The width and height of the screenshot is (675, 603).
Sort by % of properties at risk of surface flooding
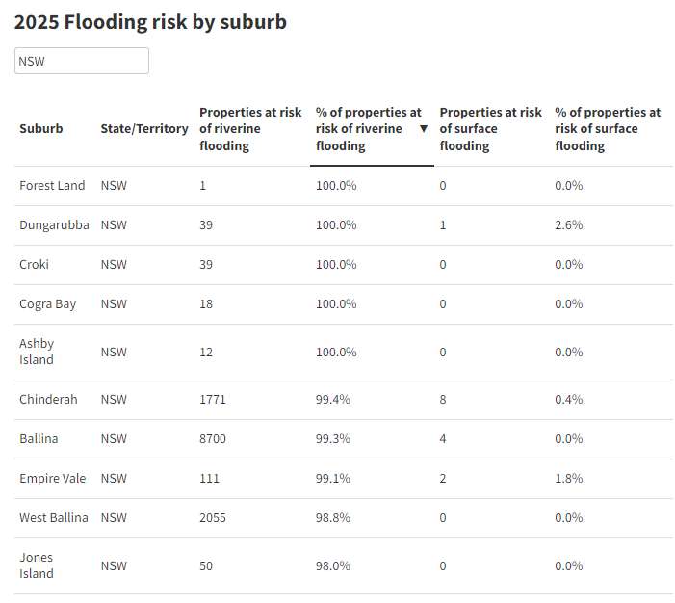(608, 129)
